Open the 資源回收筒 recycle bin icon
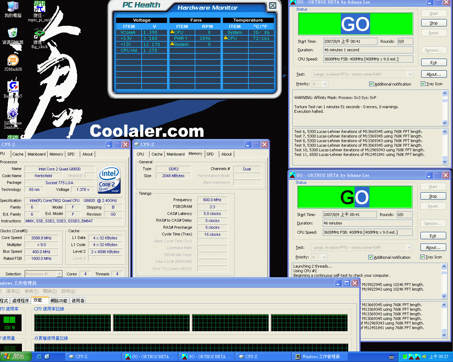Screen dimensions: 453x362 13,36
